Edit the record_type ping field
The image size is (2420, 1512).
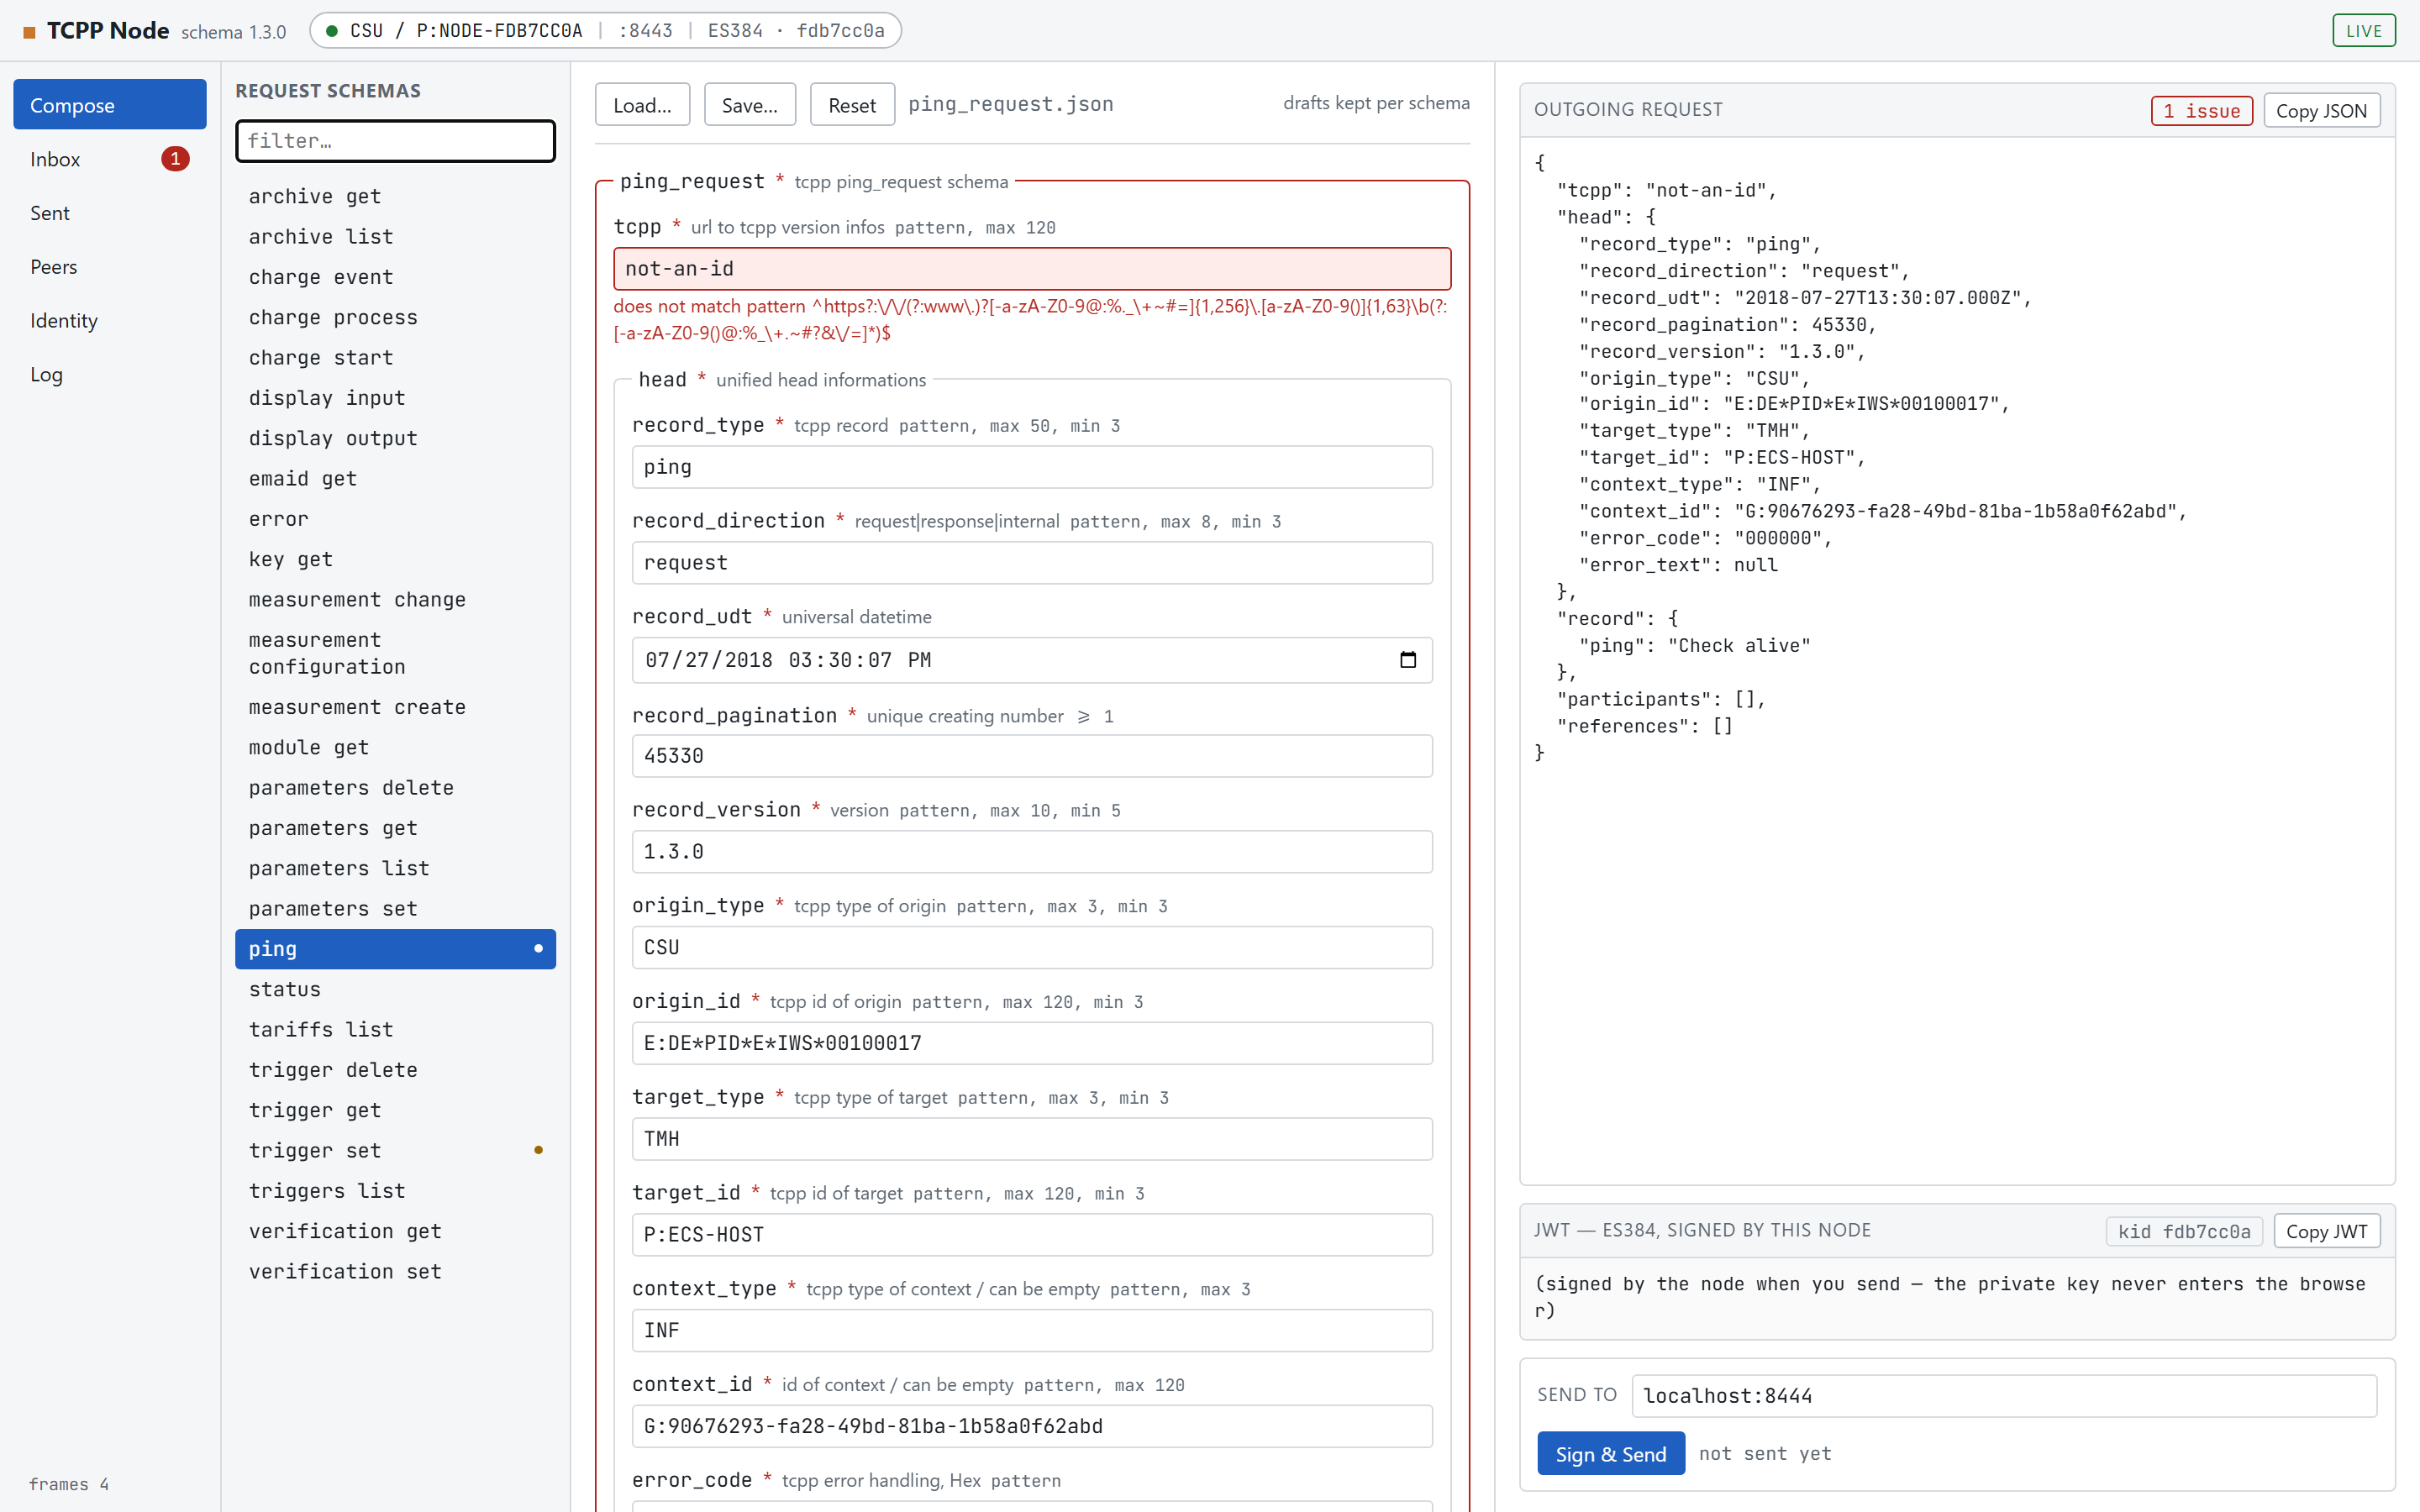1032,467
